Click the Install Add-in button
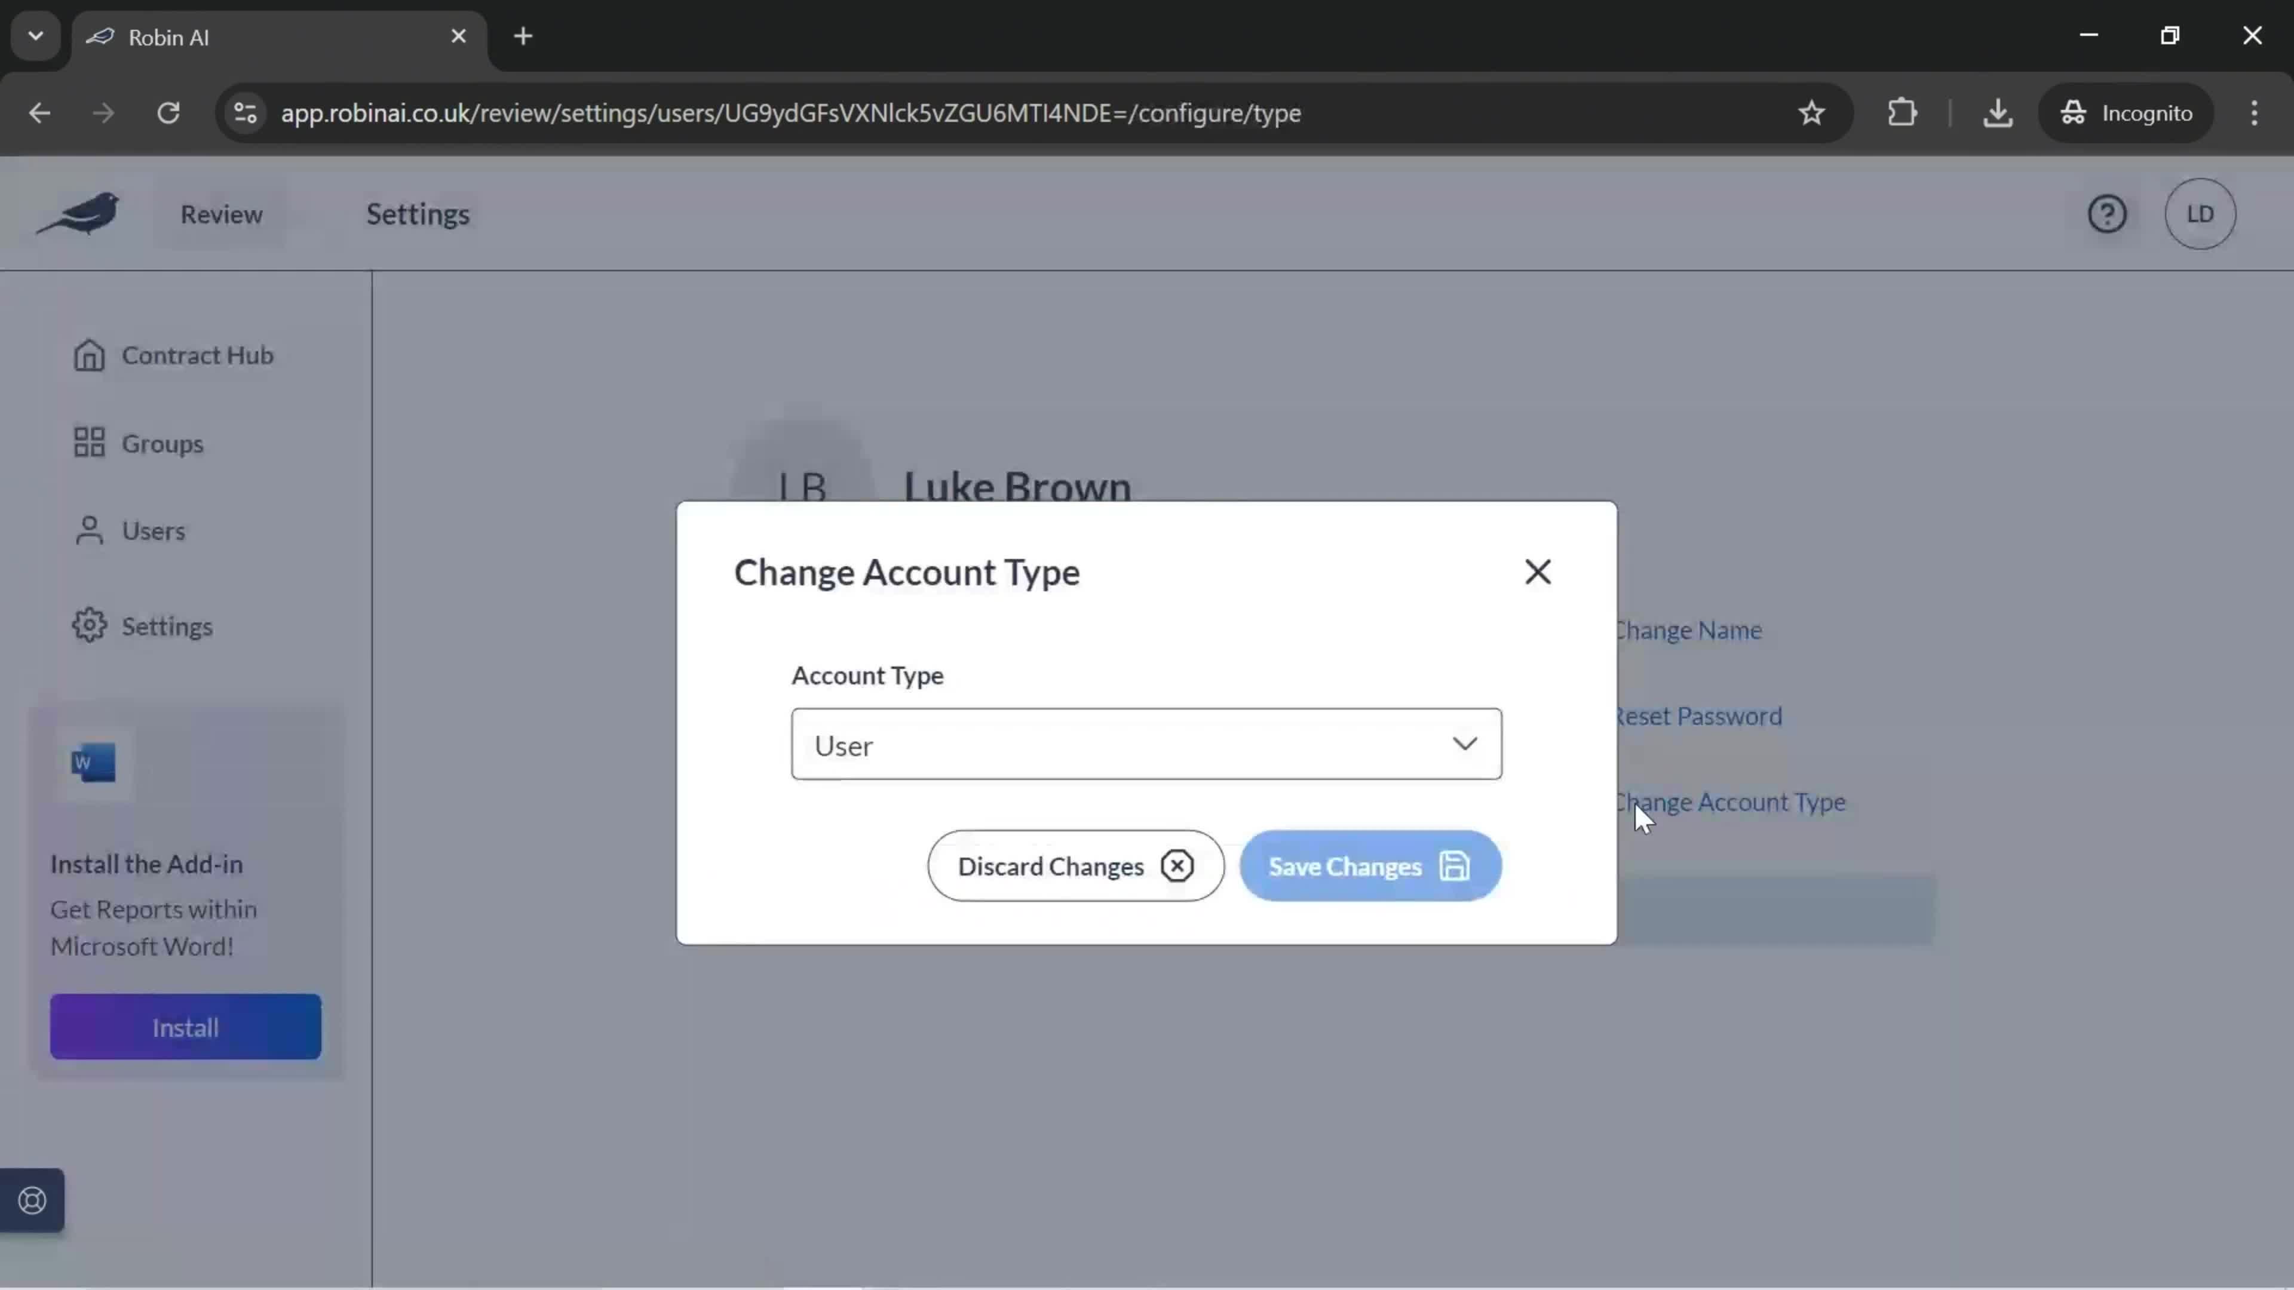The height and width of the screenshot is (1290, 2294). pyautogui.click(x=185, y=1027)
